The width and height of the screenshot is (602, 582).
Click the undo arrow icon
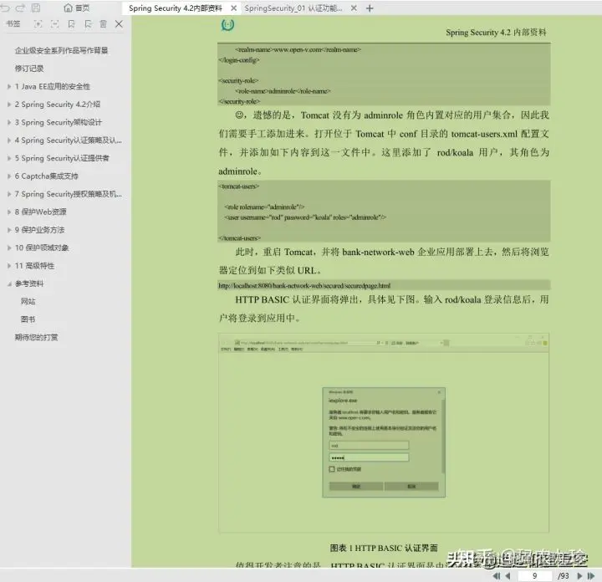coord(5,8)
